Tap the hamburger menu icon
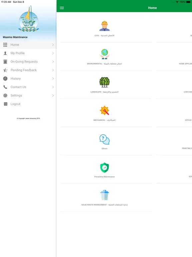192x257 pixels. pyautogui.click(x=62, y=8)
